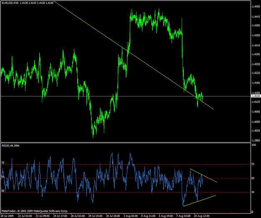
Task: Click the 10 Aug 12:00 time label
Action: [202, 216]
